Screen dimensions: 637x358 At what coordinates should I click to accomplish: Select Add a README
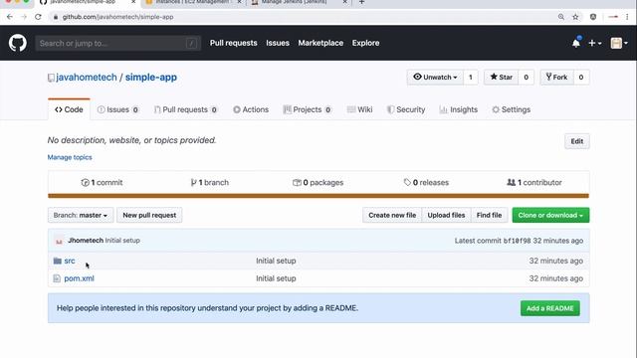[x=550, y=308]
